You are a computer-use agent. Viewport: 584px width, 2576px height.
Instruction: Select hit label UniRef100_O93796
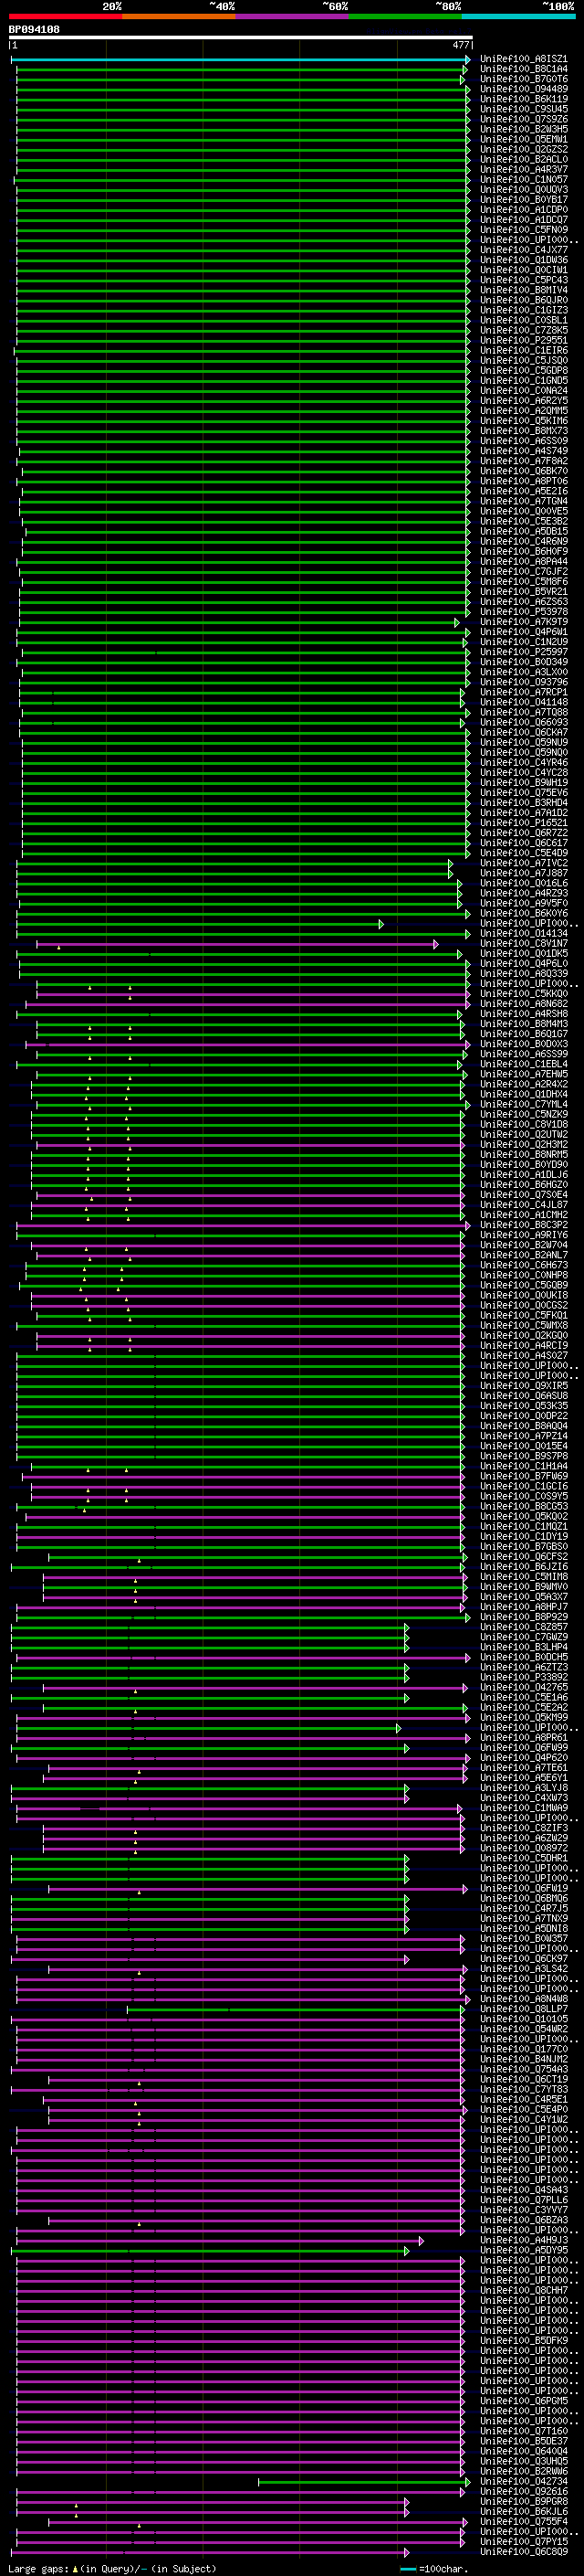tap(523, 682)
